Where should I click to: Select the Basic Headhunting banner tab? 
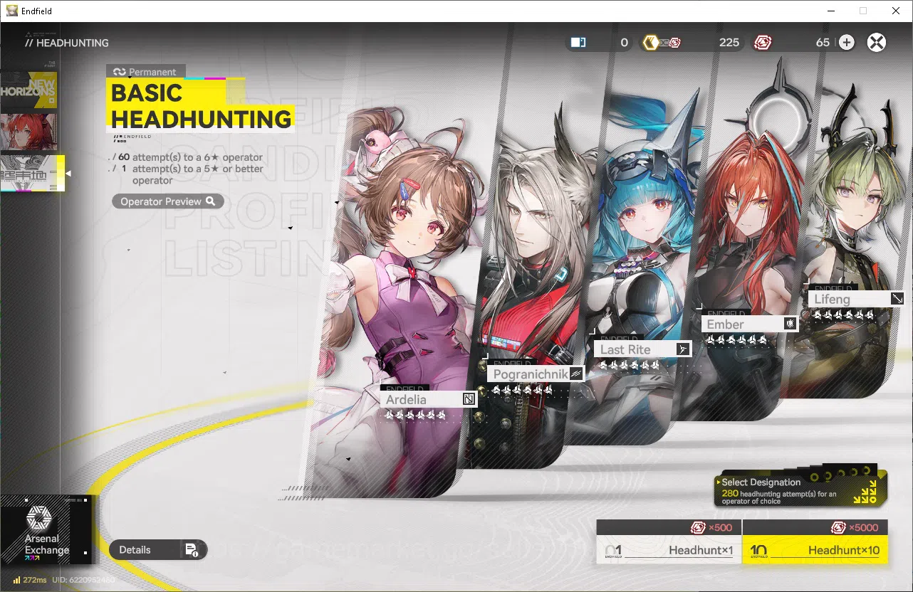click(x=32, y=173)
